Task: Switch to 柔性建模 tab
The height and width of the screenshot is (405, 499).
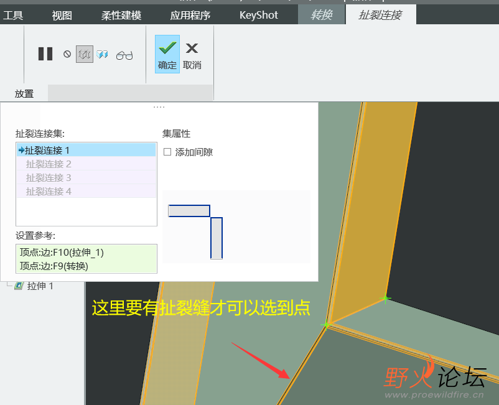Action: (121, 16)
